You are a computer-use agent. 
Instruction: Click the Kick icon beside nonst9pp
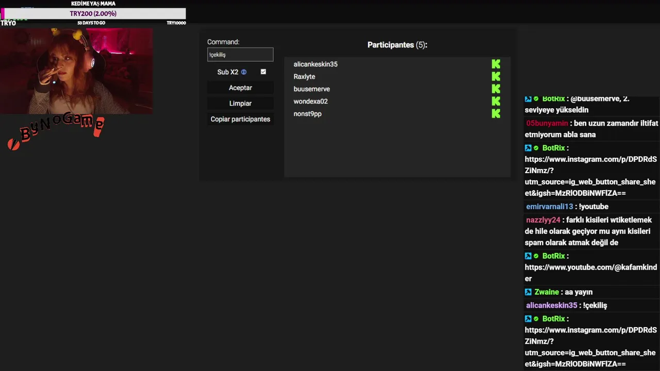[496, 113]
